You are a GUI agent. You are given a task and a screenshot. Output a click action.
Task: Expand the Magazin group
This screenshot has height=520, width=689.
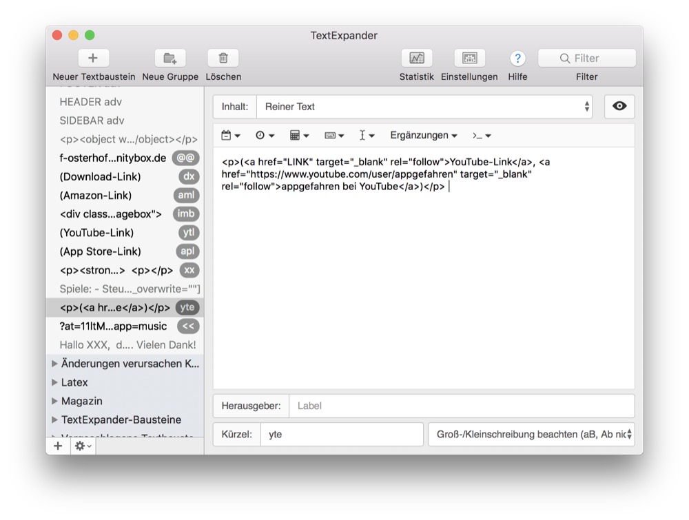(55, 401)
